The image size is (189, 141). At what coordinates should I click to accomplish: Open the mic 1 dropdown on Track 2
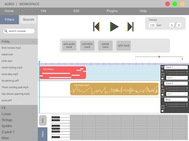[177, 94]
